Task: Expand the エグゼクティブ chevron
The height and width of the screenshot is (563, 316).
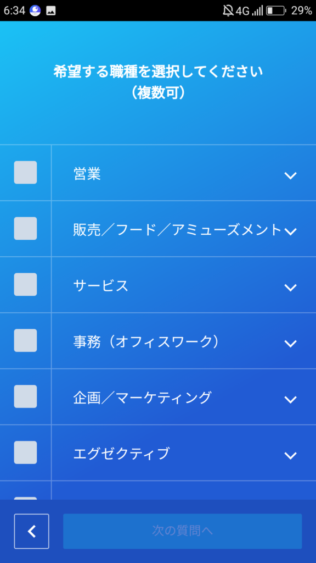Action: pyautogui.click(x=290, y=456)
